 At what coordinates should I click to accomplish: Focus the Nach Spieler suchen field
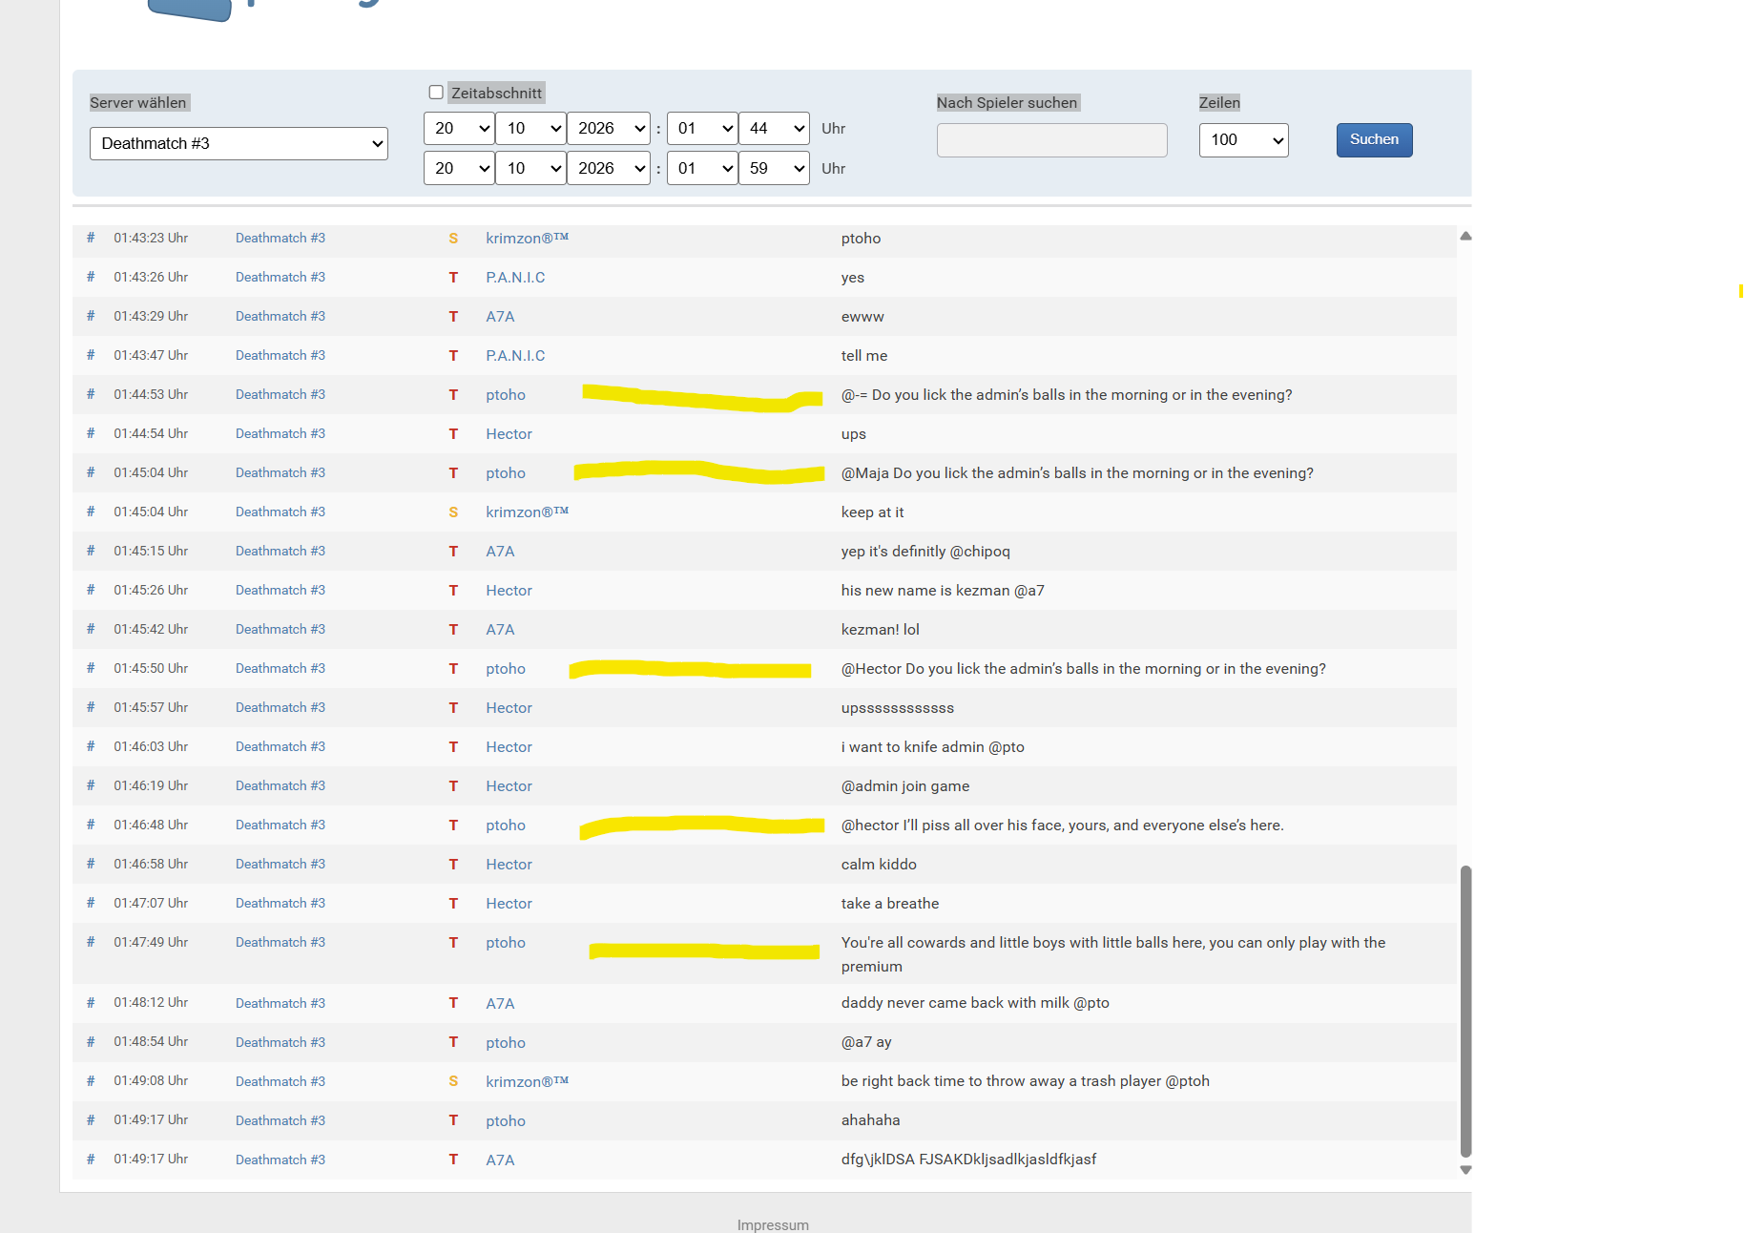tap(1051, 140)
